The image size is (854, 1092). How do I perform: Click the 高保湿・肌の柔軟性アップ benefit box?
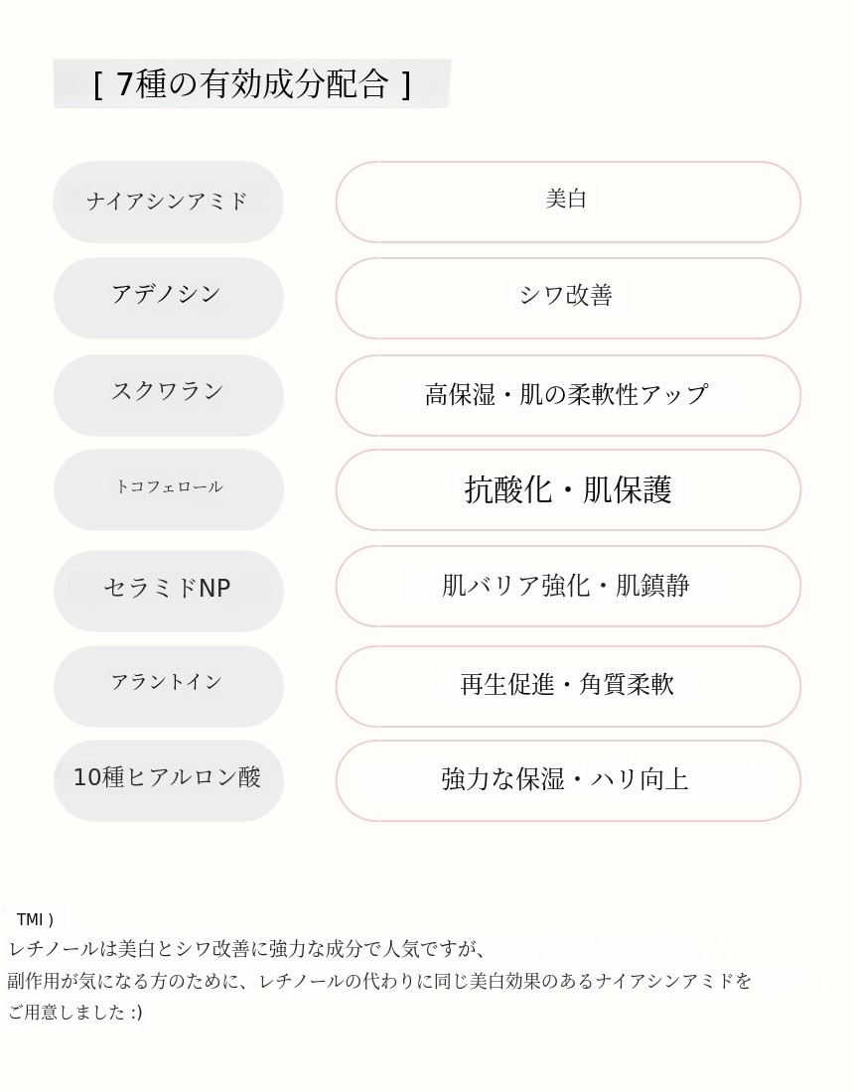(567, 395)
